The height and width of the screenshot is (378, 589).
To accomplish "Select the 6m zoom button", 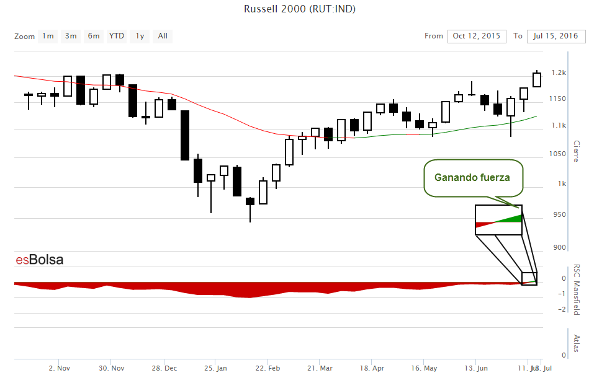I will (94, 36).
